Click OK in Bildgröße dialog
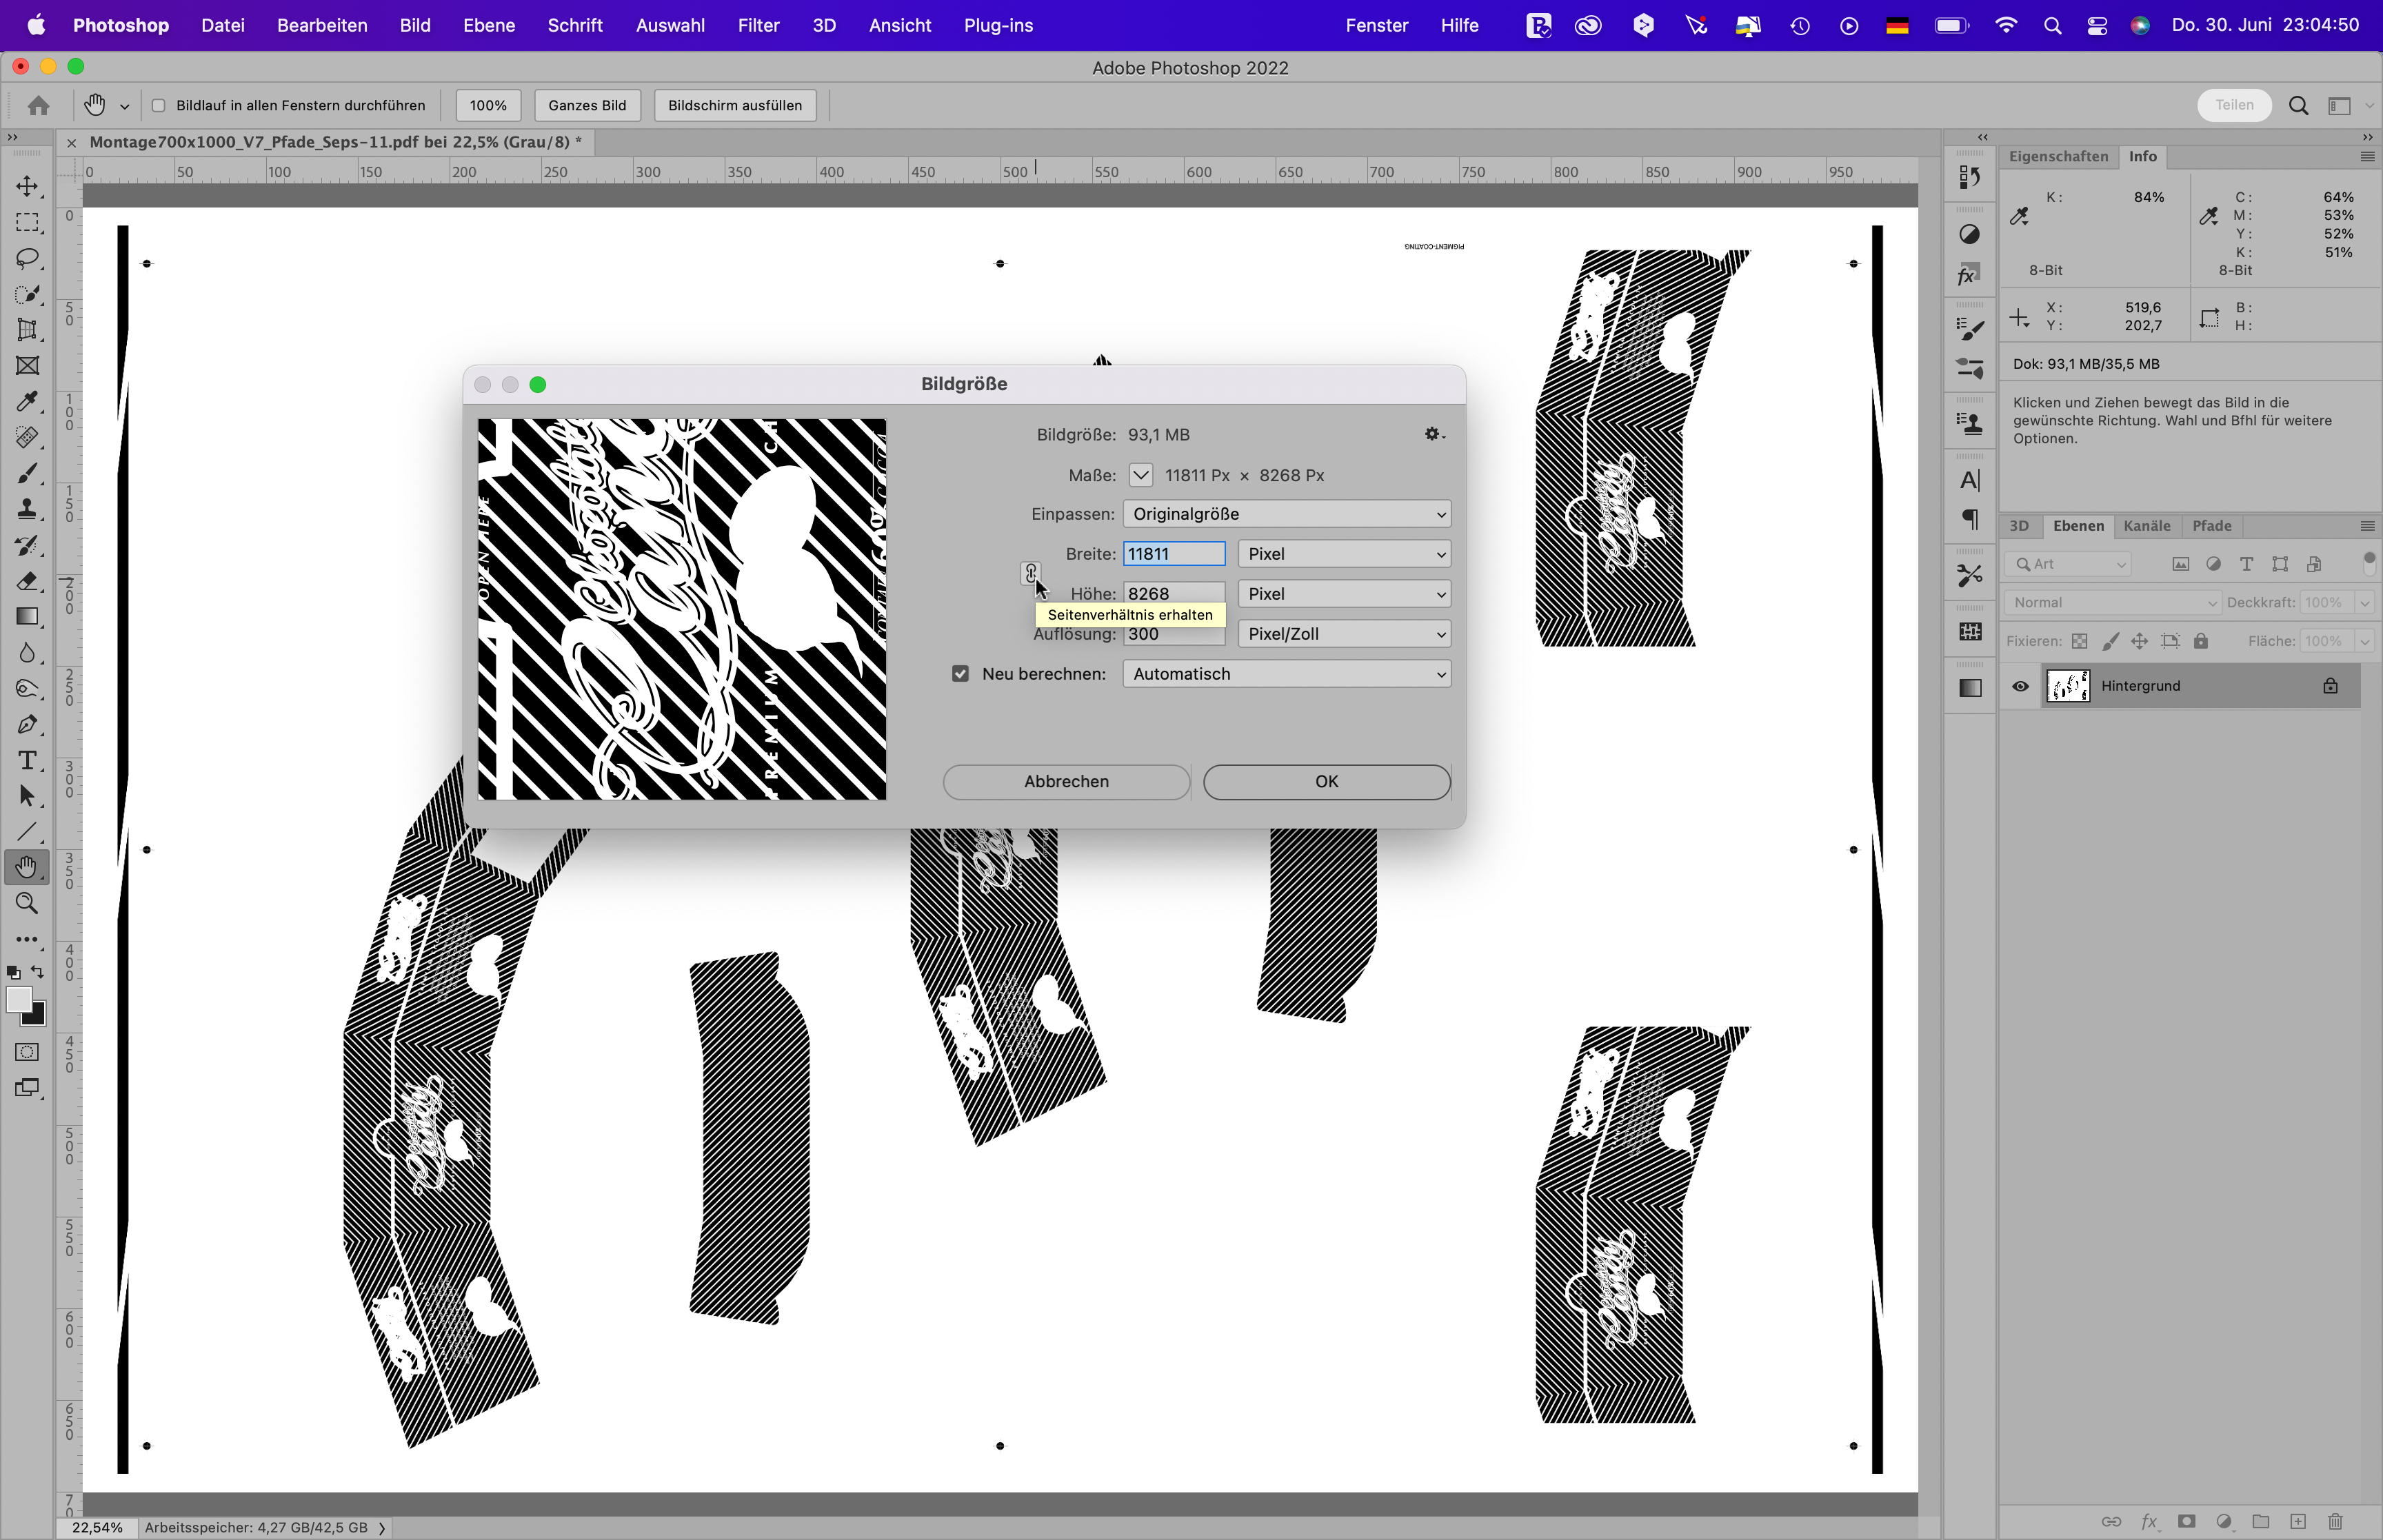This screenshot has width=2383, height=1540. point(1327,782)
